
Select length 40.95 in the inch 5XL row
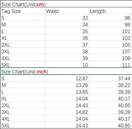click(x=110, y=125)
